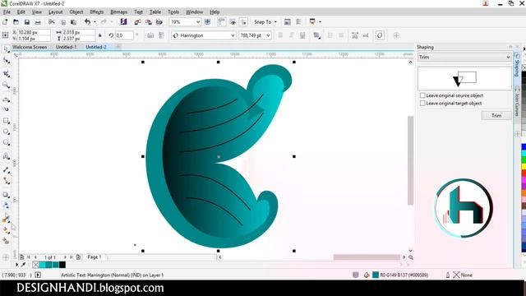Open the Bitmaps menu
This screenshot has height=296, width=526.
[118, 12]
